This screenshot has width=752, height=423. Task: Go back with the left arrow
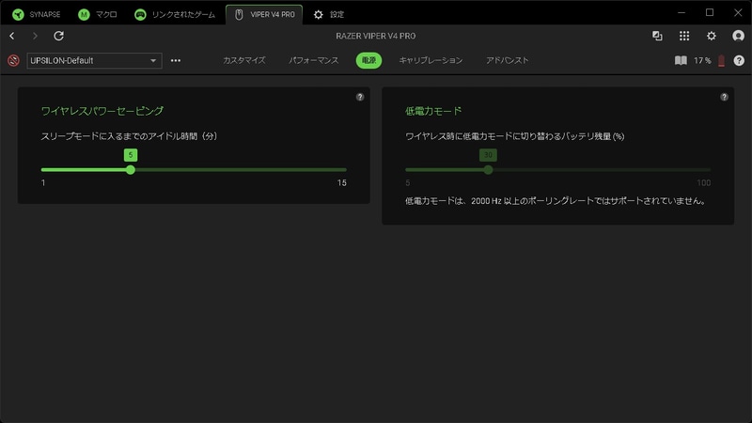[12, 36]
